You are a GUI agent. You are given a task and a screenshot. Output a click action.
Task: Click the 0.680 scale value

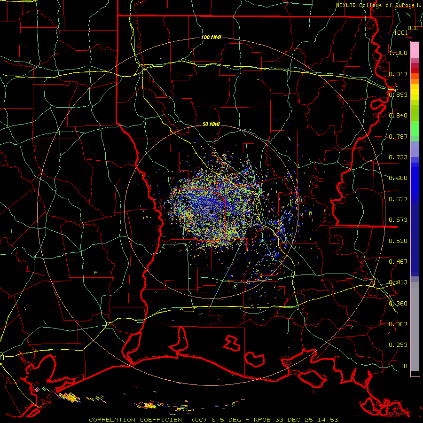click(x=398, y=178)
